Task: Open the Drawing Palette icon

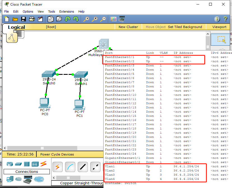Action: [x=114, y=19]
